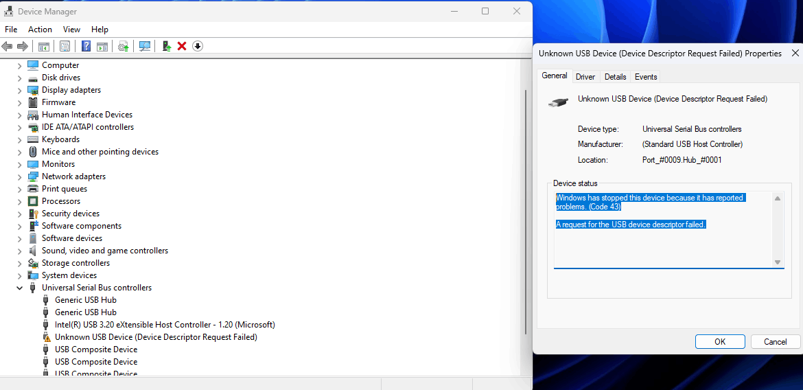Click the Add drivers green-arrow computer icon
This screenshot has width=803, height=390.
(167, 46)
